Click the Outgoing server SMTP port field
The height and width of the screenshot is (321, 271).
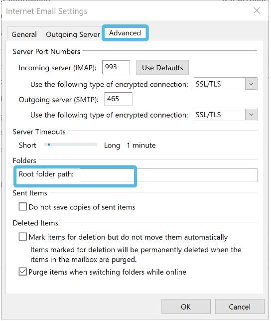click(118, 99)
